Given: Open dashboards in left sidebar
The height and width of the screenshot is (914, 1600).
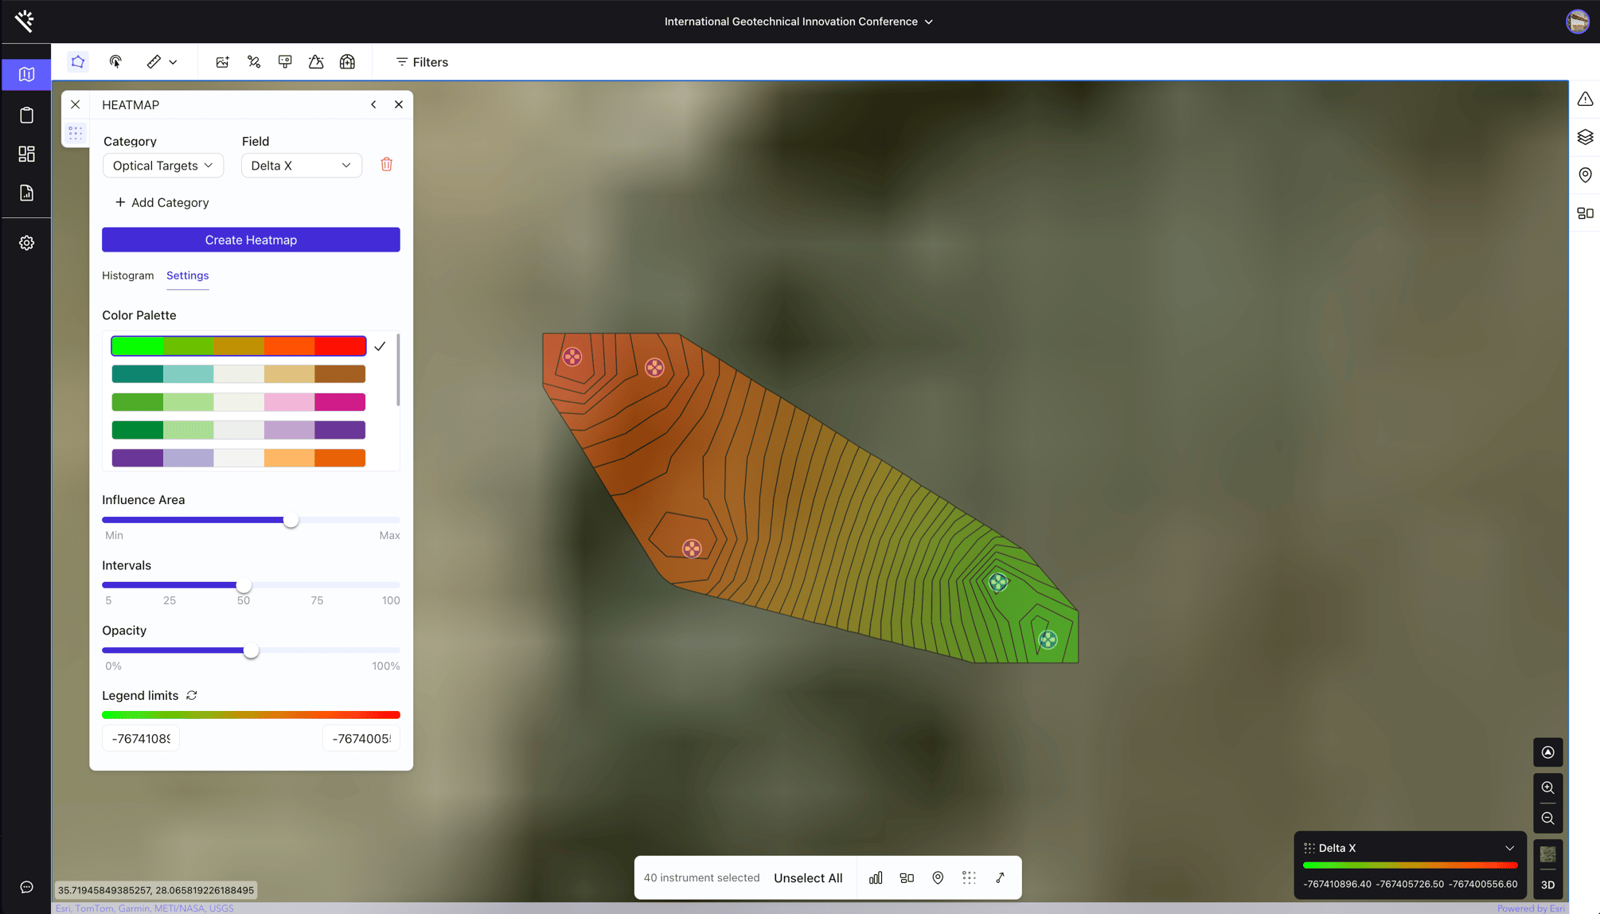Looking at the screenshot, I should [x=26, y=154].
